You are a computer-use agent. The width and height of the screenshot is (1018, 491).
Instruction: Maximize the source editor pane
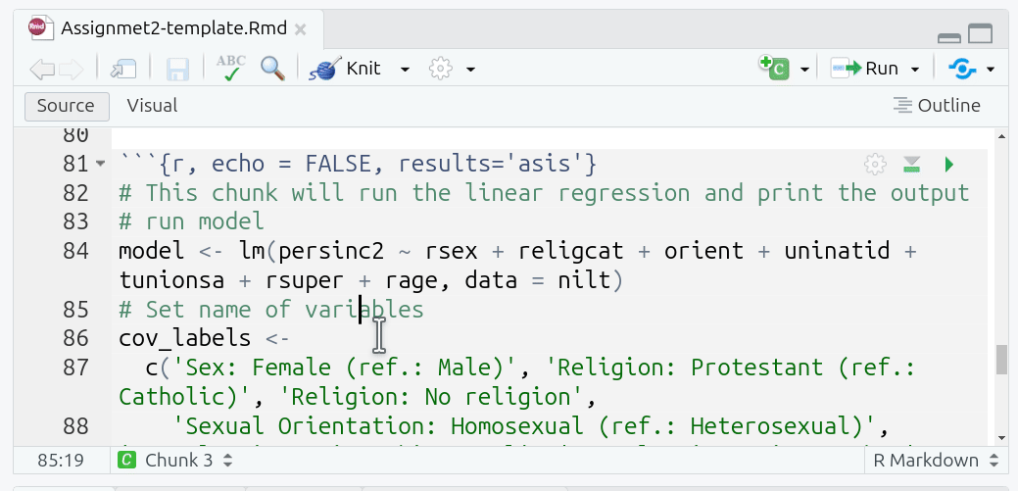coord(981,33)
